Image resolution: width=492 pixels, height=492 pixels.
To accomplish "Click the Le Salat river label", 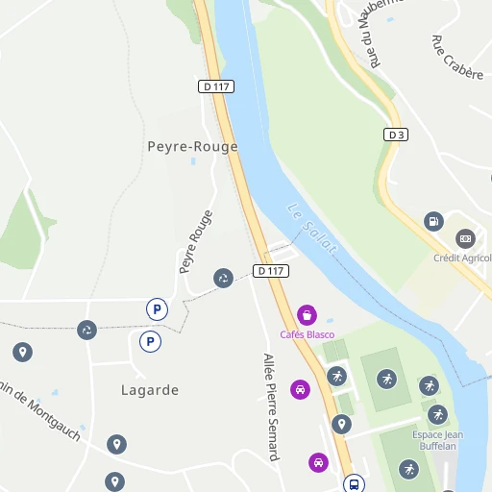I will tap(311, 229).
